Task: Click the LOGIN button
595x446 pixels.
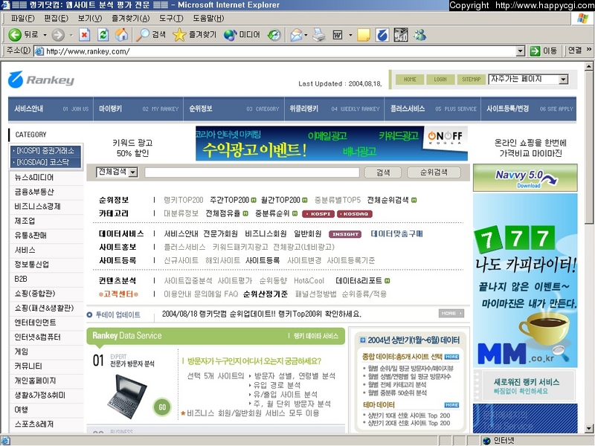Action: [440, 80]
